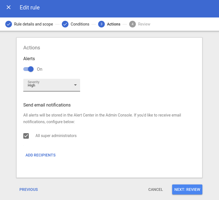Click the CANCEL button
The image size is (219, 200).
point(156,189)
